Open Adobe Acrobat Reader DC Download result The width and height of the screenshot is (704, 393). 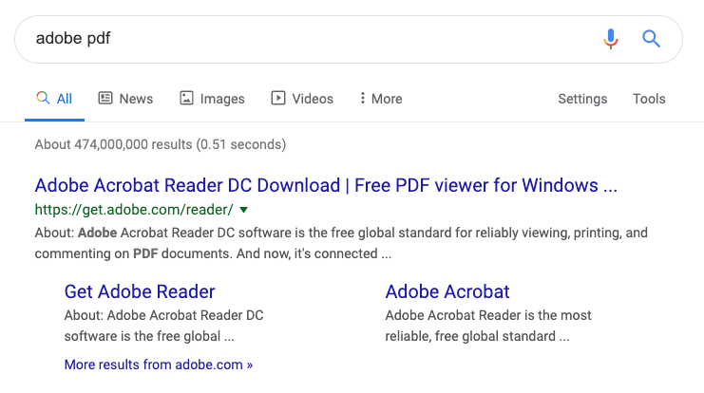[326, 185]
